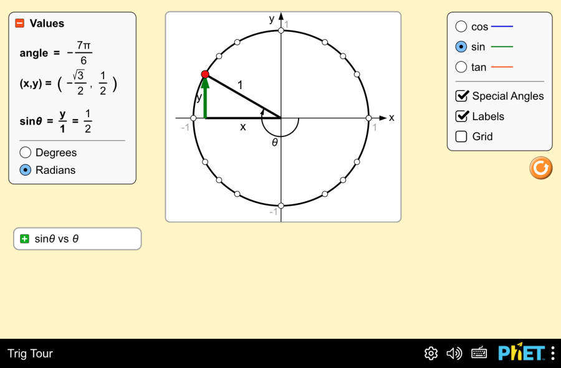Click the blue cos line swatch
The image size is (561, 368).
click(502, 26)
